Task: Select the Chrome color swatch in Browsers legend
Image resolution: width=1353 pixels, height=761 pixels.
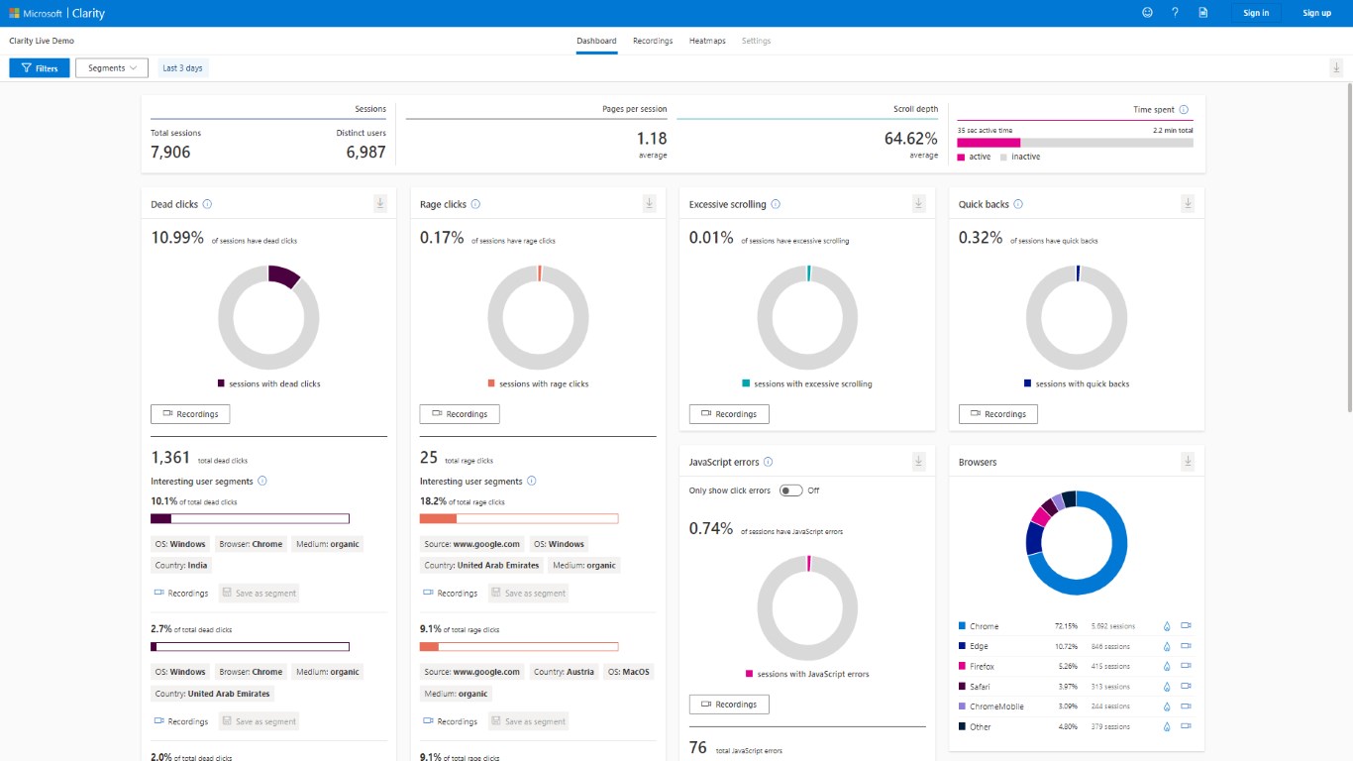Action: 962,626
